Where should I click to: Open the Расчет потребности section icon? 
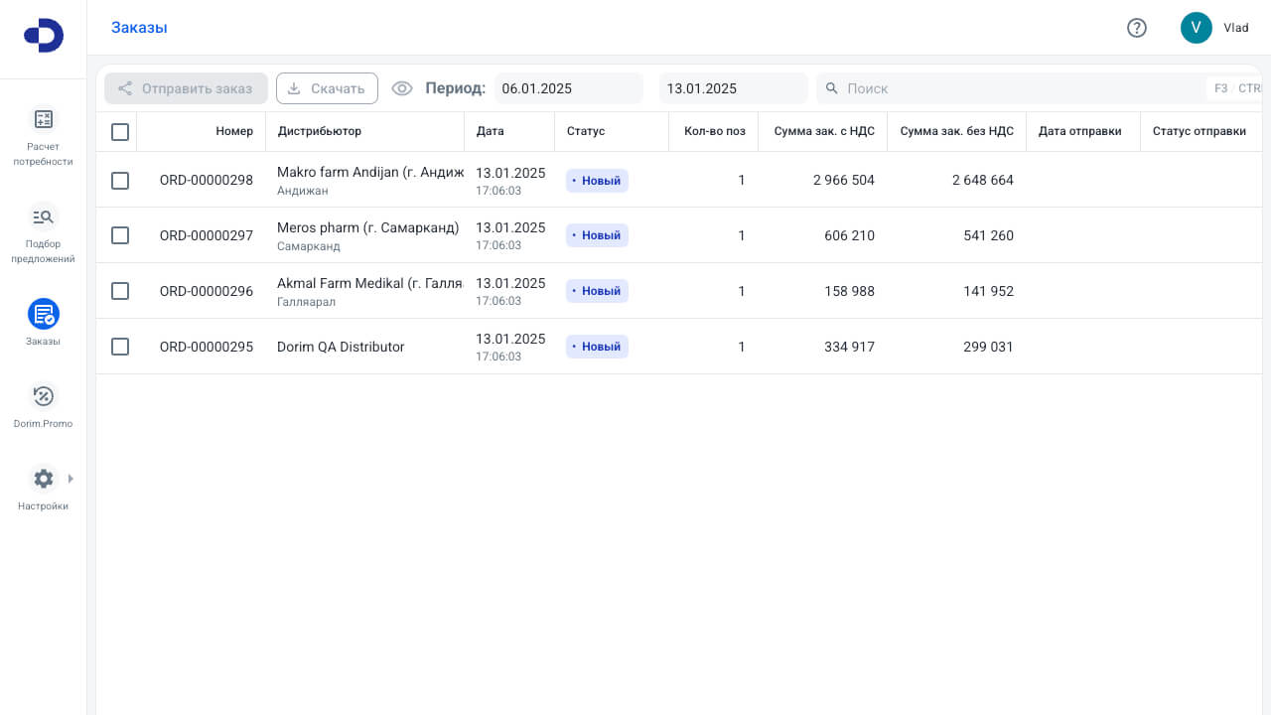(x=44, y=119)
